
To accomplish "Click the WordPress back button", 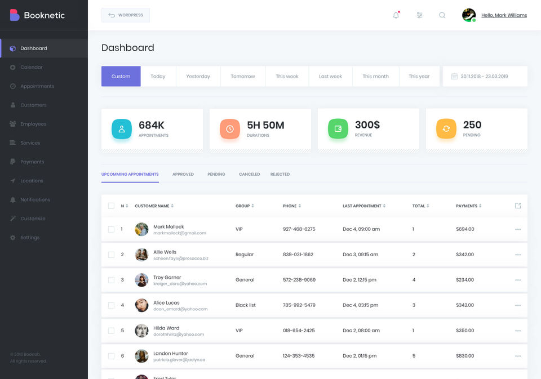I will click(126, 15).
